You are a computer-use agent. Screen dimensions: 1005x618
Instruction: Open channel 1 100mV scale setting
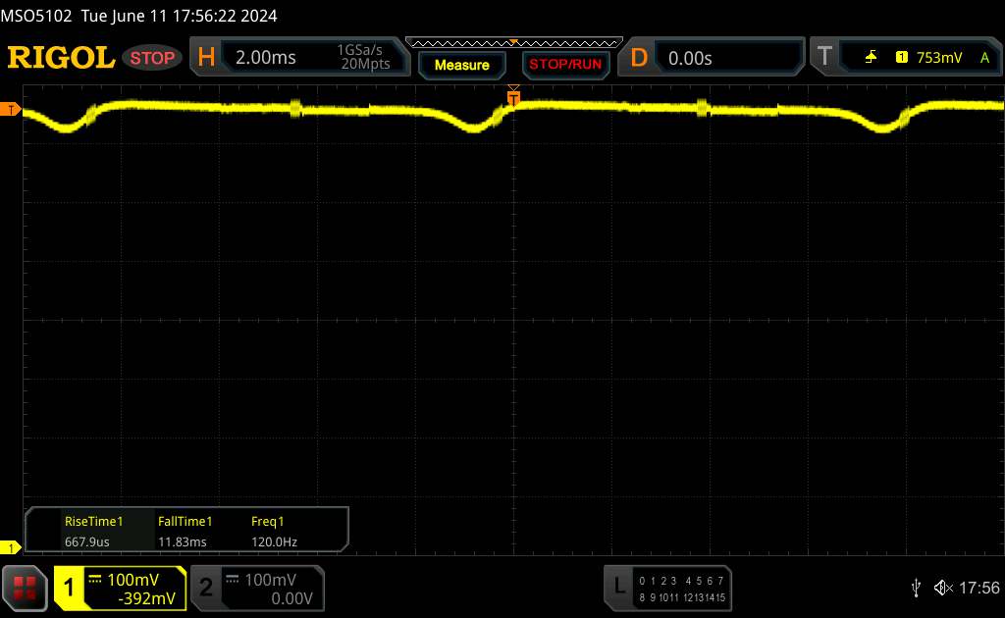(x=132, y=580)
